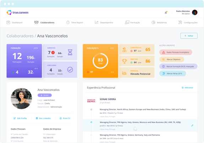
Task: Click the Voltar button
Action: [x=189, y=36]
